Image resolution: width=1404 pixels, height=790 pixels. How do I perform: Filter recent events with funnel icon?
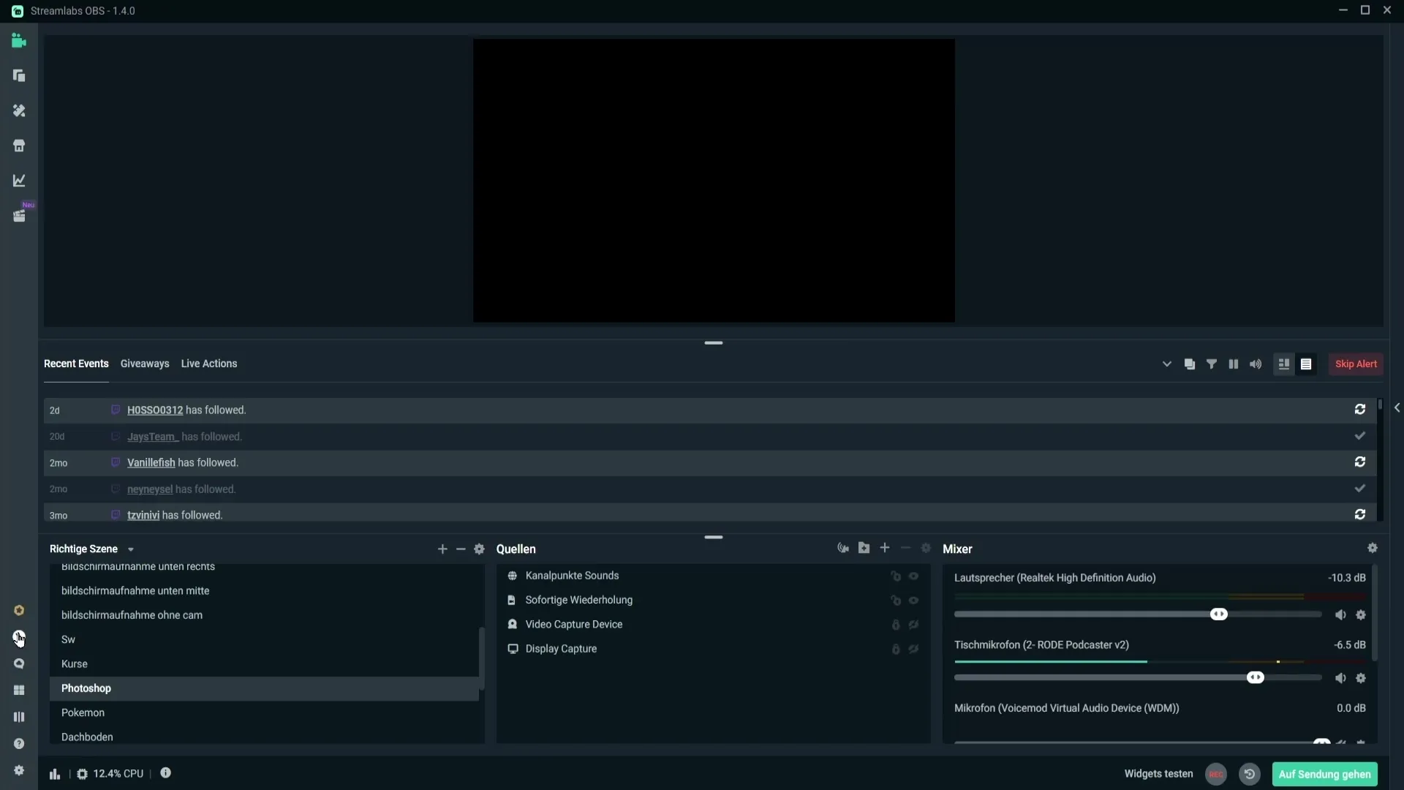[x=1212, y=364]
